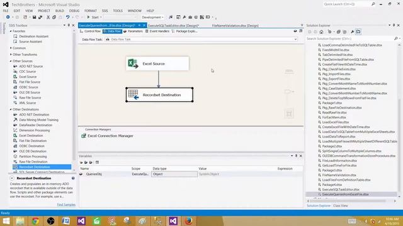The width and height of the screenshot is (403, 226).
Task: Select the Excel Source component on canvas
Action: [x=157, y=63]
